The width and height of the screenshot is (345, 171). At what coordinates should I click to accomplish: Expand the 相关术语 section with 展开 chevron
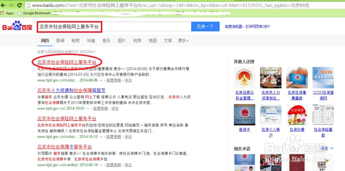pyautogui.click(x=327, y=149)
